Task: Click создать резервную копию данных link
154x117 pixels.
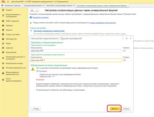Action: (x=103, y=23)
